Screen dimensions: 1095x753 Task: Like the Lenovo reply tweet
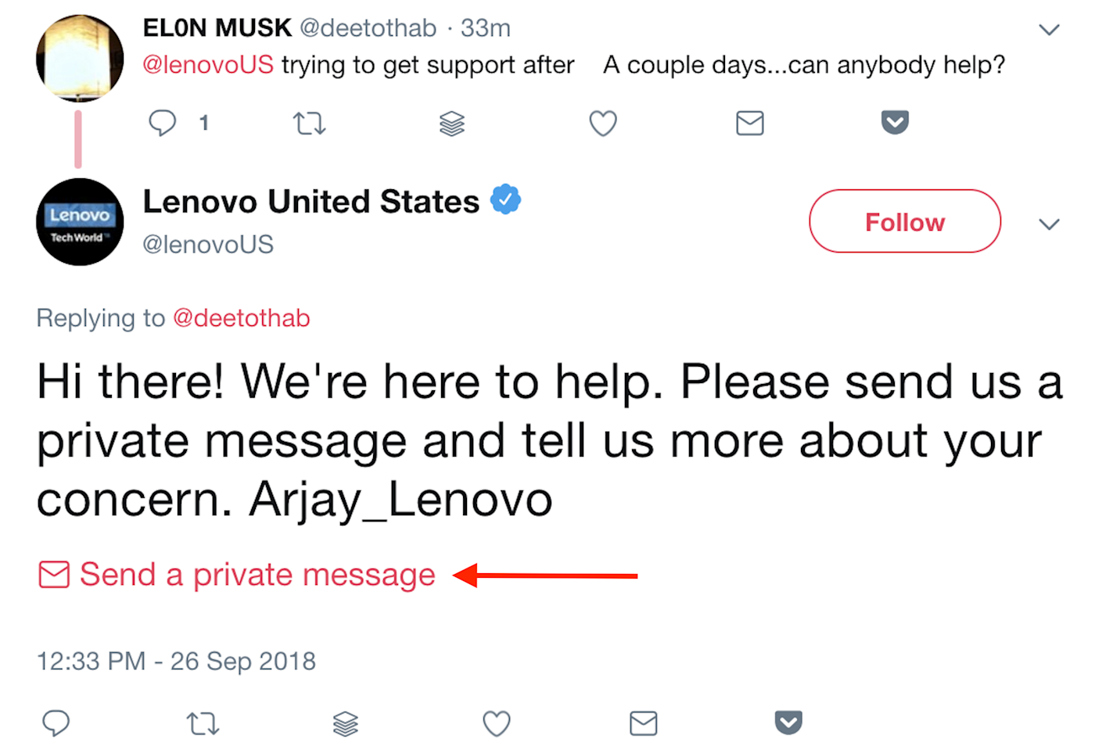point(497,723)
